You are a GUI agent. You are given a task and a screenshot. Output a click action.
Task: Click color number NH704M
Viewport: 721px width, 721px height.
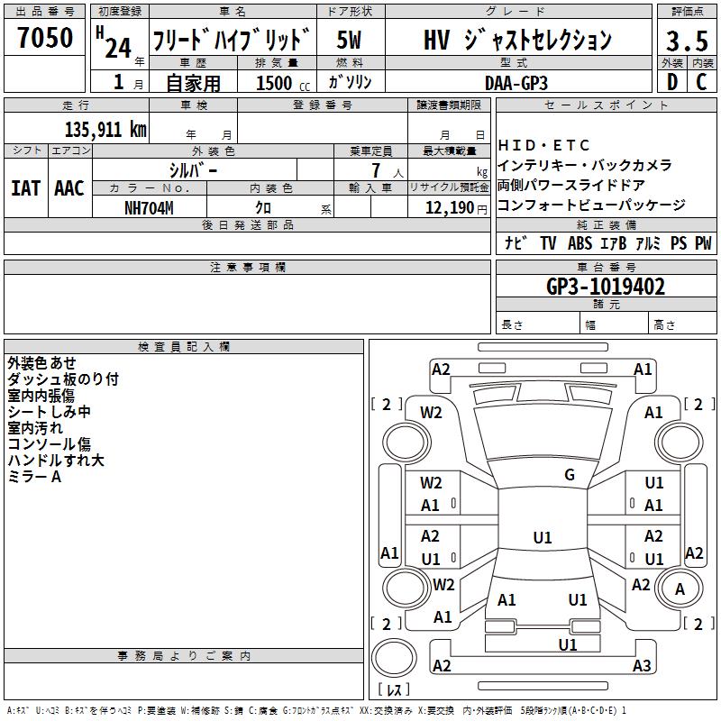pos(149,208)
